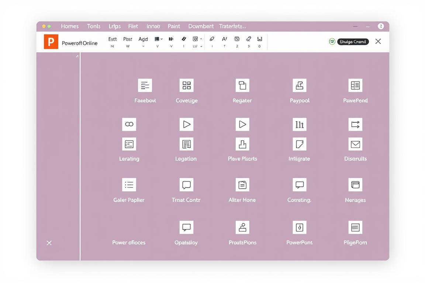Click the PowerPons download icon
Screen dimensions: 425x283
(299, 228)
